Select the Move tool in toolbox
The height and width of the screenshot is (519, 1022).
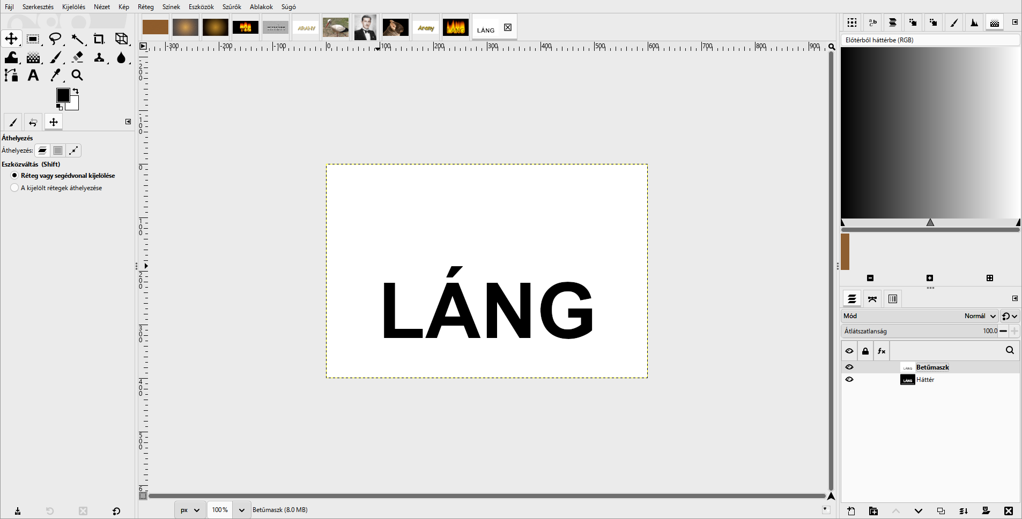[11, 39]
